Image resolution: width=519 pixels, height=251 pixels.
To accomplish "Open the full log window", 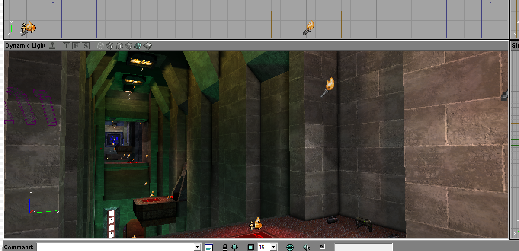I will pos(209,247).
